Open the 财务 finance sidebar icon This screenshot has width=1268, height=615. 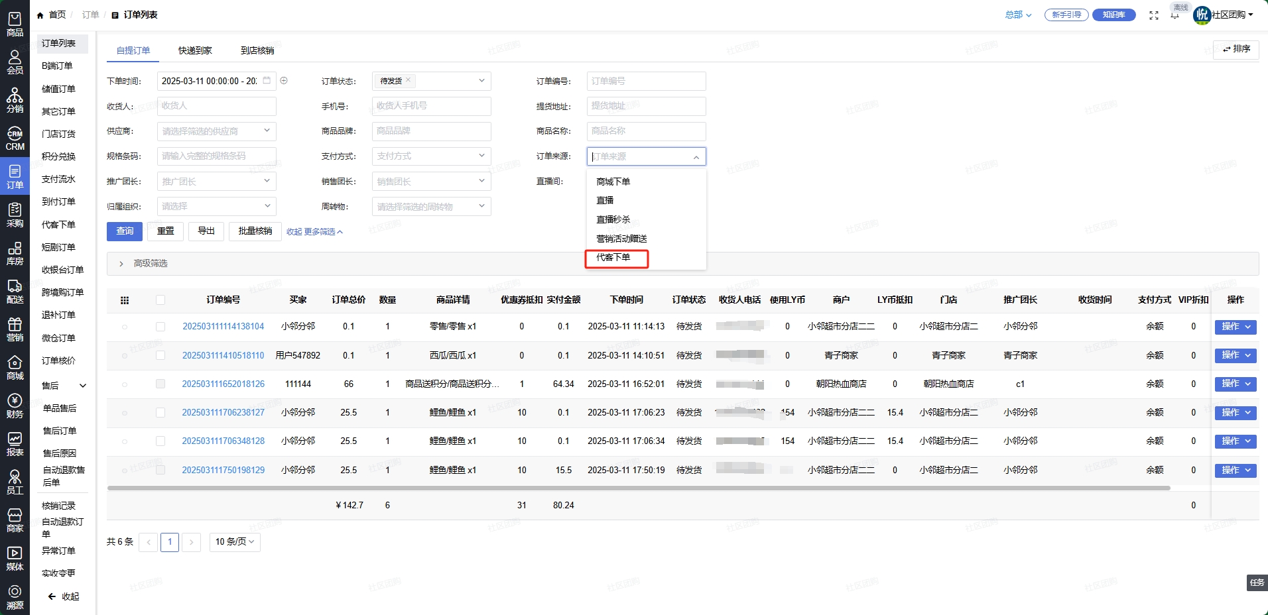click(x=15, y=406)
